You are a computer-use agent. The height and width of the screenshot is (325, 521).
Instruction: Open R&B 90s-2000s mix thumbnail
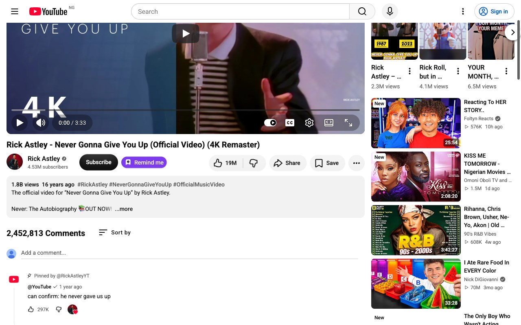[416, 230]
